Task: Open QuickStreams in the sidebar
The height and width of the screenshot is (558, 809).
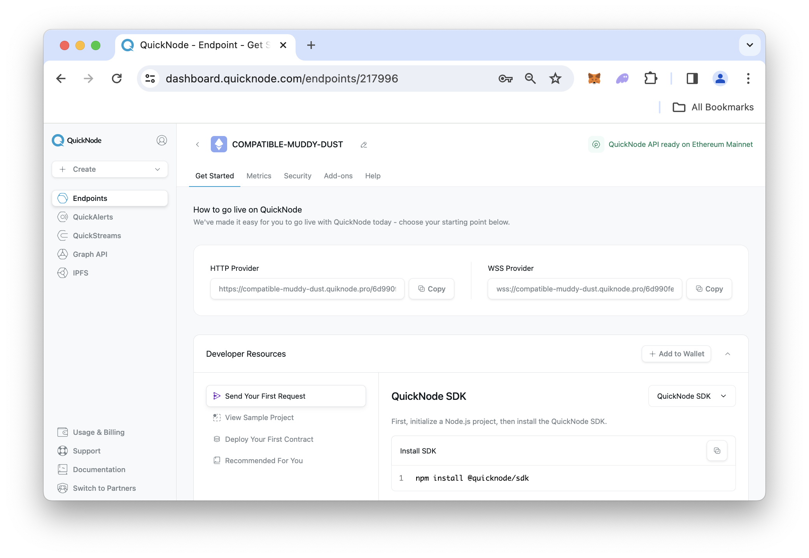Action: pyautogui.click(x=89, y=235)
